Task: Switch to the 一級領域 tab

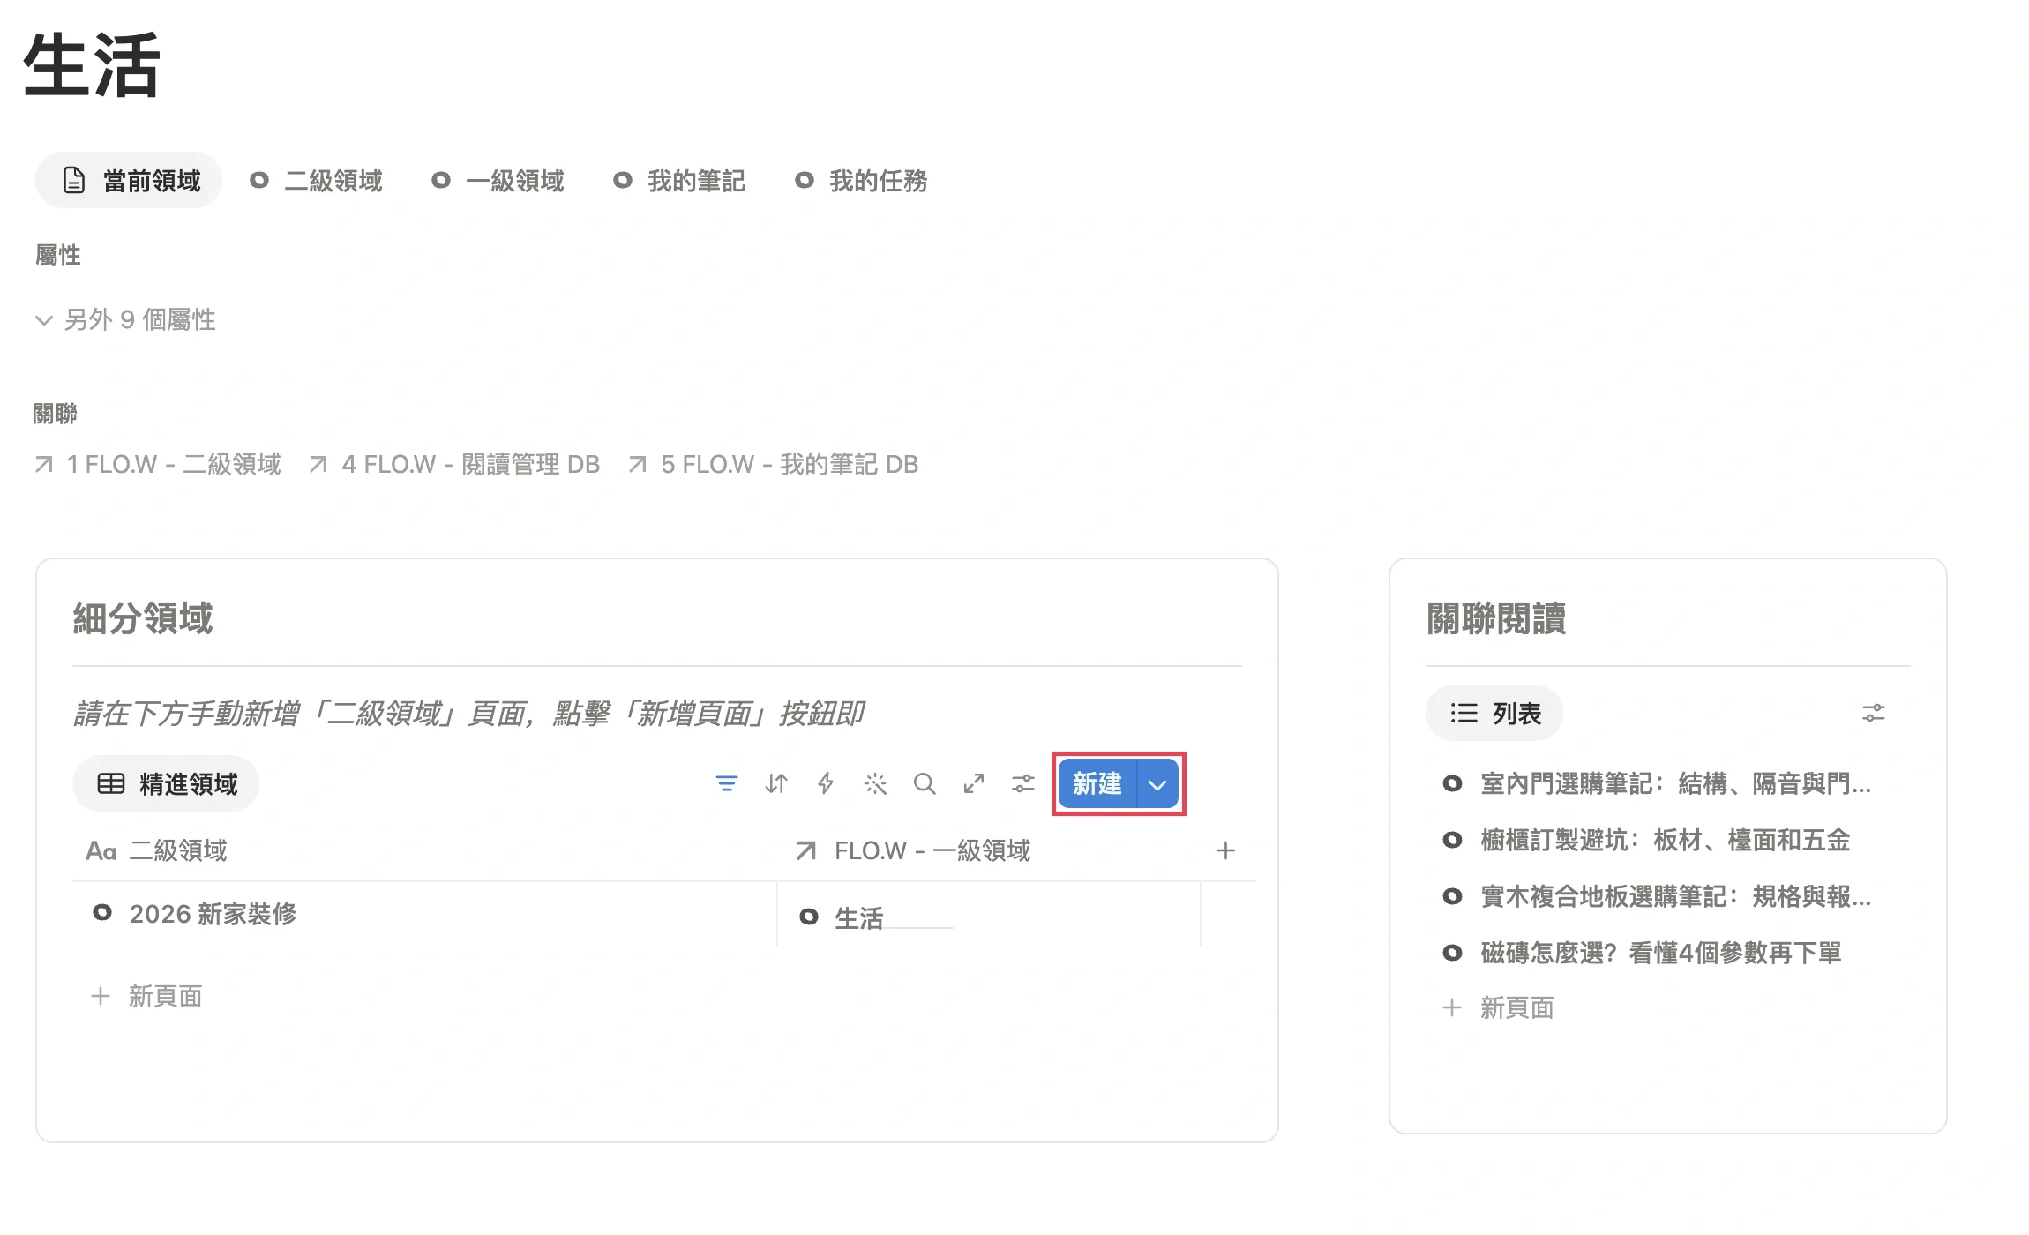Action: [x=498, y=181]
